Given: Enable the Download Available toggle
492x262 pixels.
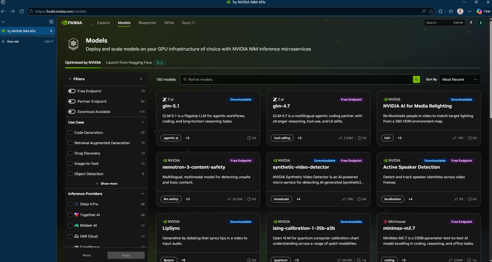Looking at the screenshot, I should tap(72, 112).
